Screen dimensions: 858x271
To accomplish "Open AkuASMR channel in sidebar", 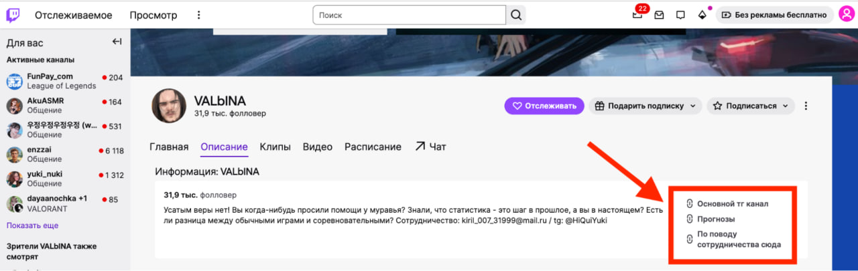I will [65, 106].
